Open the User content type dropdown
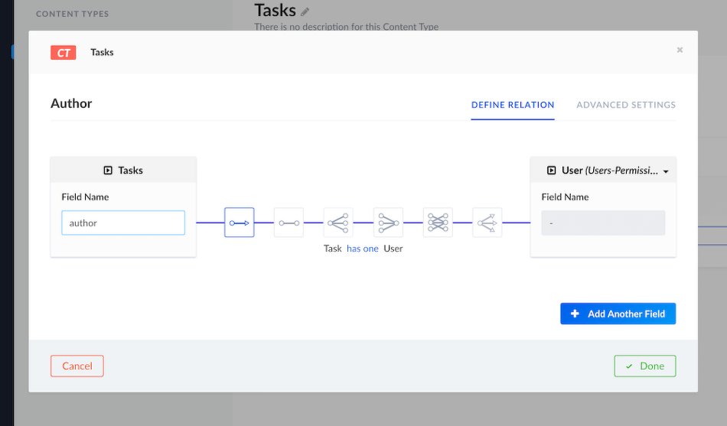 point(603,171)
